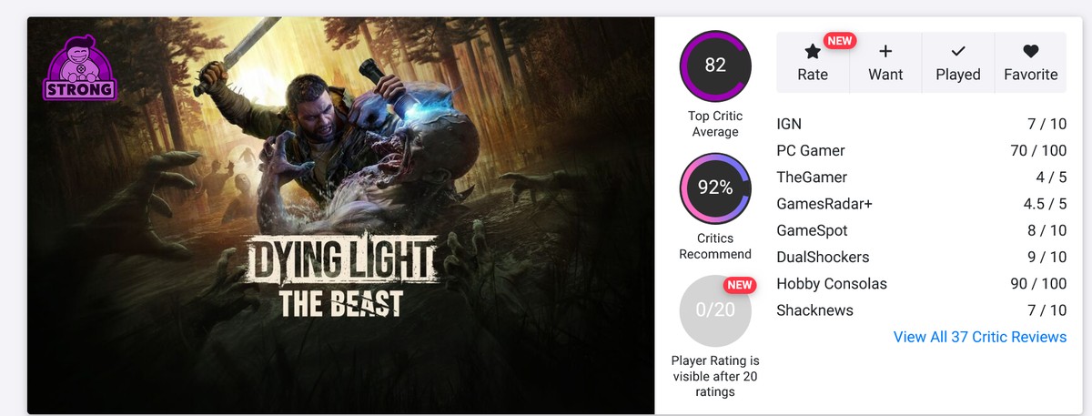Open the IGN review

pos(789,125)
